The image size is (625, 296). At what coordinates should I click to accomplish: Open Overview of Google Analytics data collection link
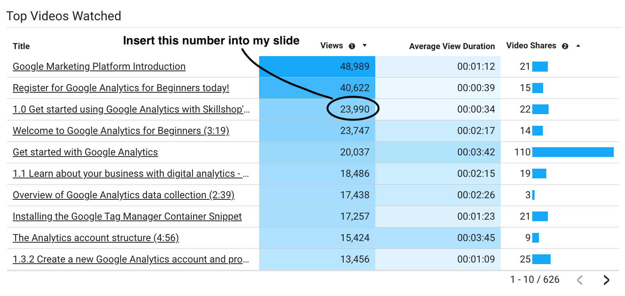(x=124, y=195)
